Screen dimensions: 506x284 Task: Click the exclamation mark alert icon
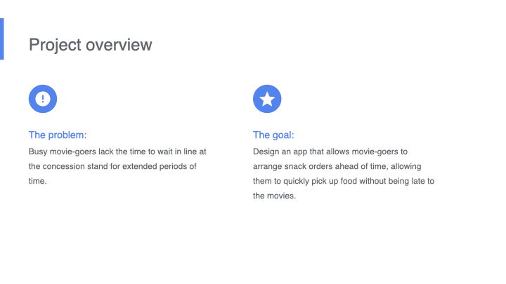[43, 99]
